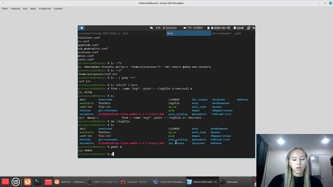
Task: Switch to the gedit window tab
Action: [x=233, y=33]
